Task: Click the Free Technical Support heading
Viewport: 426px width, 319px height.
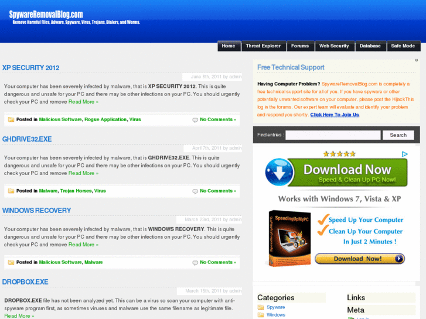Action: [x=291, y=67]
